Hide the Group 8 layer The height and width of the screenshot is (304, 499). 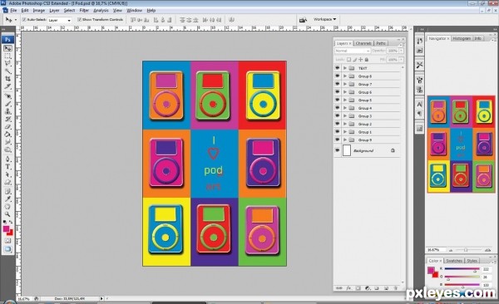pos(338,76)
